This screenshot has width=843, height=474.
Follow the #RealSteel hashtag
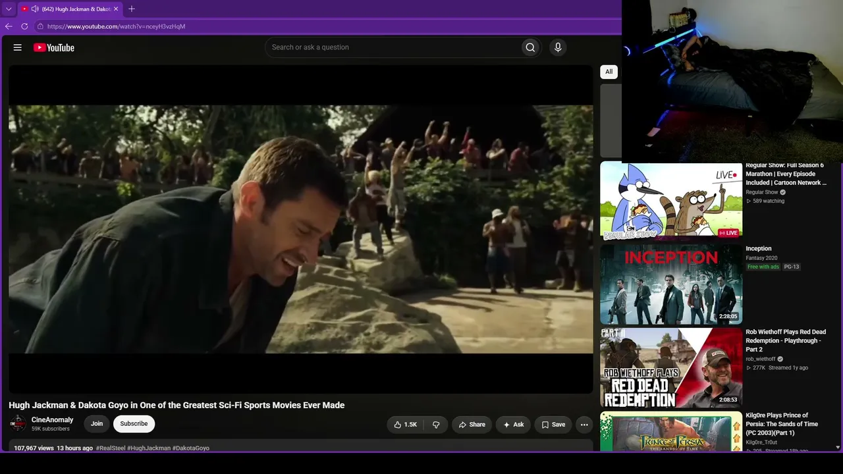111,448
